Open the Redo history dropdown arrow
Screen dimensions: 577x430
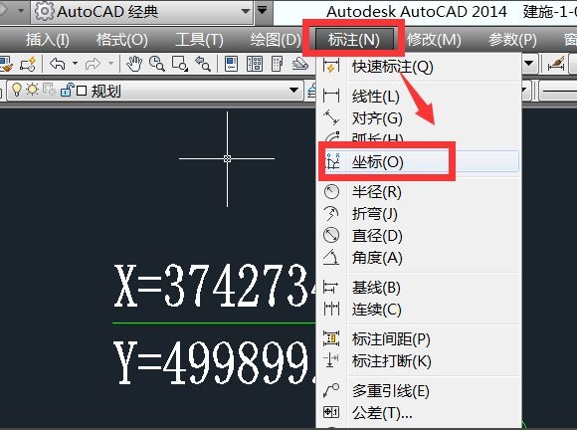(x=110, y=64)
